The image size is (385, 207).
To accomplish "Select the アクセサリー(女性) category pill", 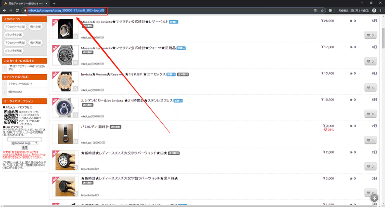I will pyautogui.click(x=15, y=26).
